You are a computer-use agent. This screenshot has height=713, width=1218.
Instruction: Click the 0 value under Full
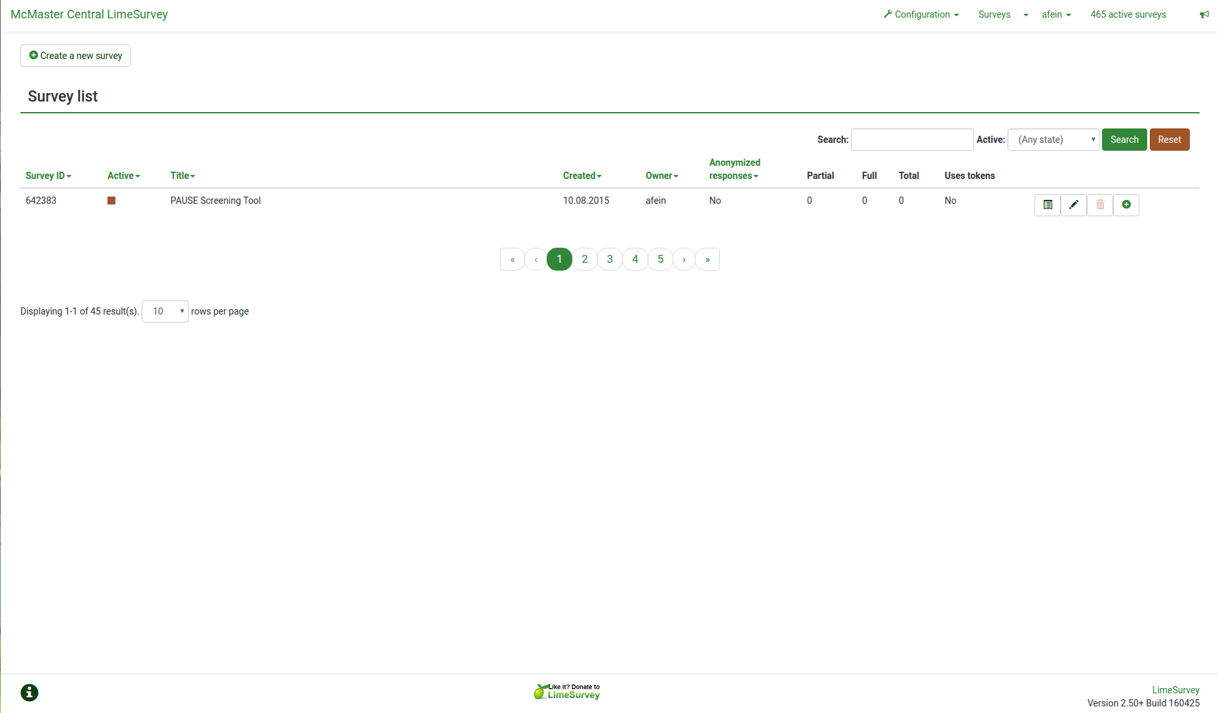tap(865, 201)
